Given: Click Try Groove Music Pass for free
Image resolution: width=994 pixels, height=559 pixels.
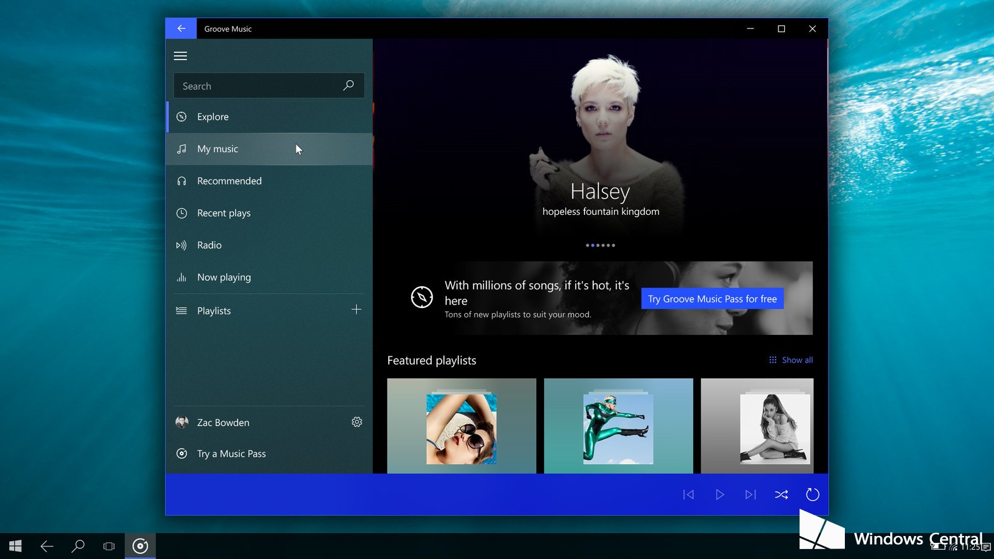Looking at the screenshot, I should point(712,299).
